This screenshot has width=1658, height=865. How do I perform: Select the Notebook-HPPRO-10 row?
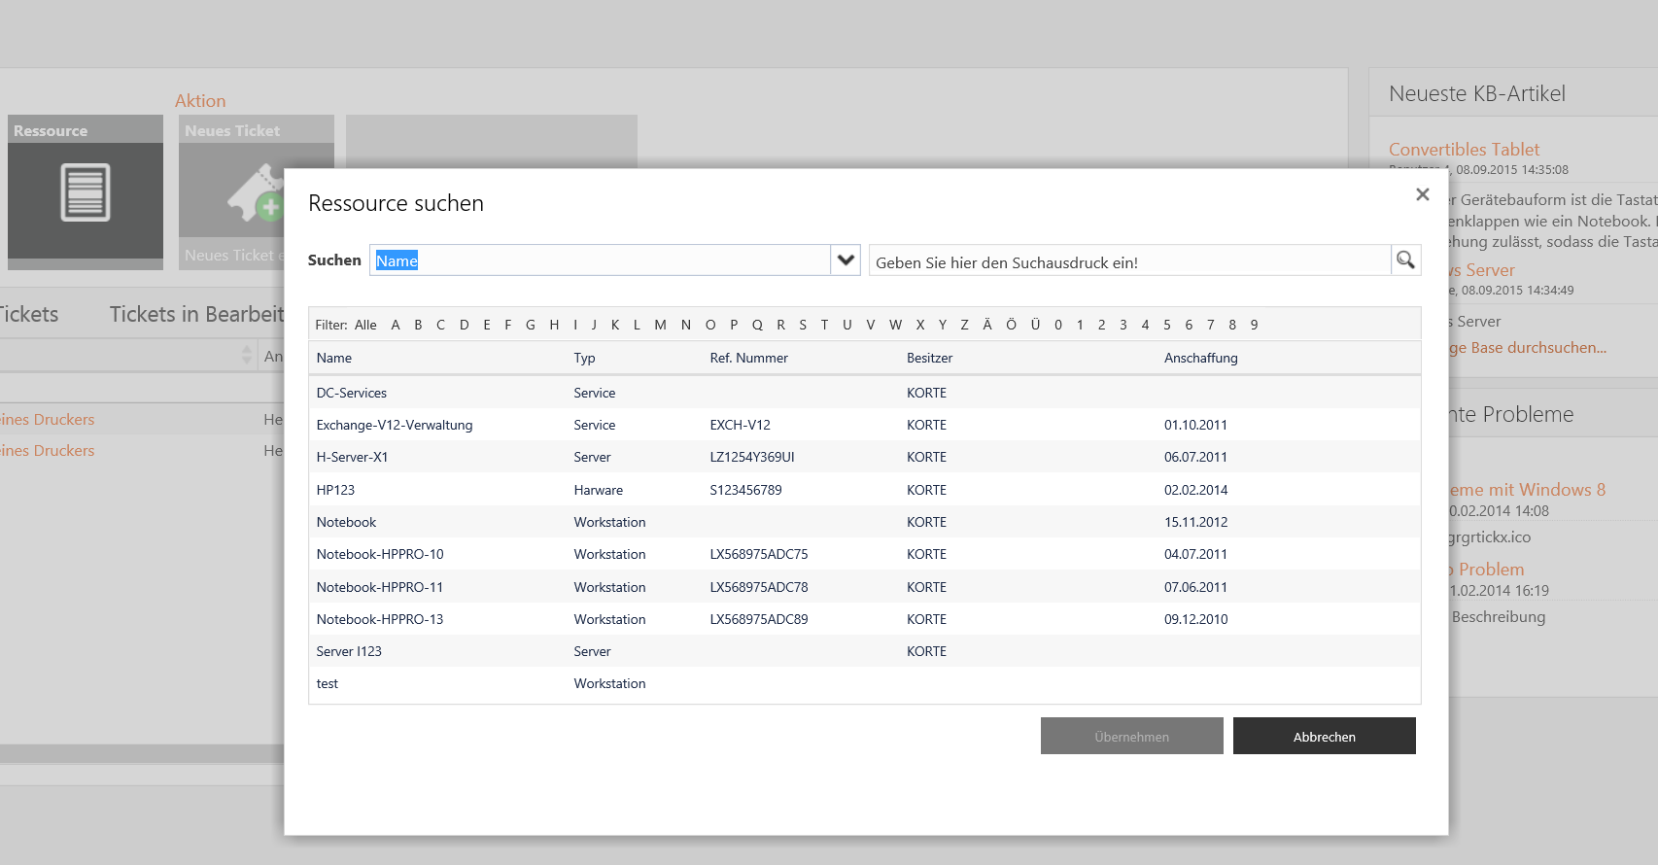coord(864,554)
